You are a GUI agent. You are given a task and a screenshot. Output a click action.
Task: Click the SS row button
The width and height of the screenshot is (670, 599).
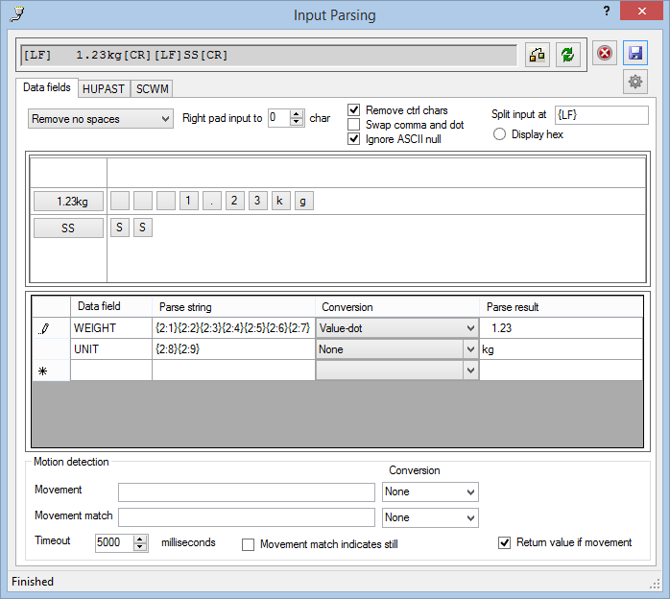[68, 228]
